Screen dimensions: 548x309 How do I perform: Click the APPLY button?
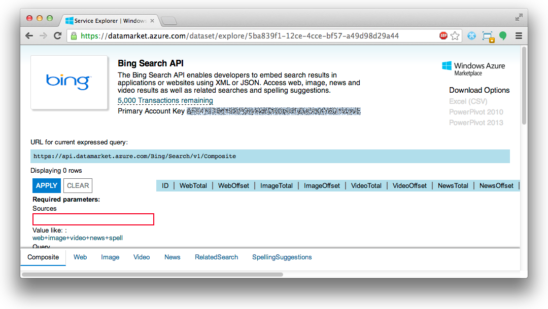[x=47, y=185]
